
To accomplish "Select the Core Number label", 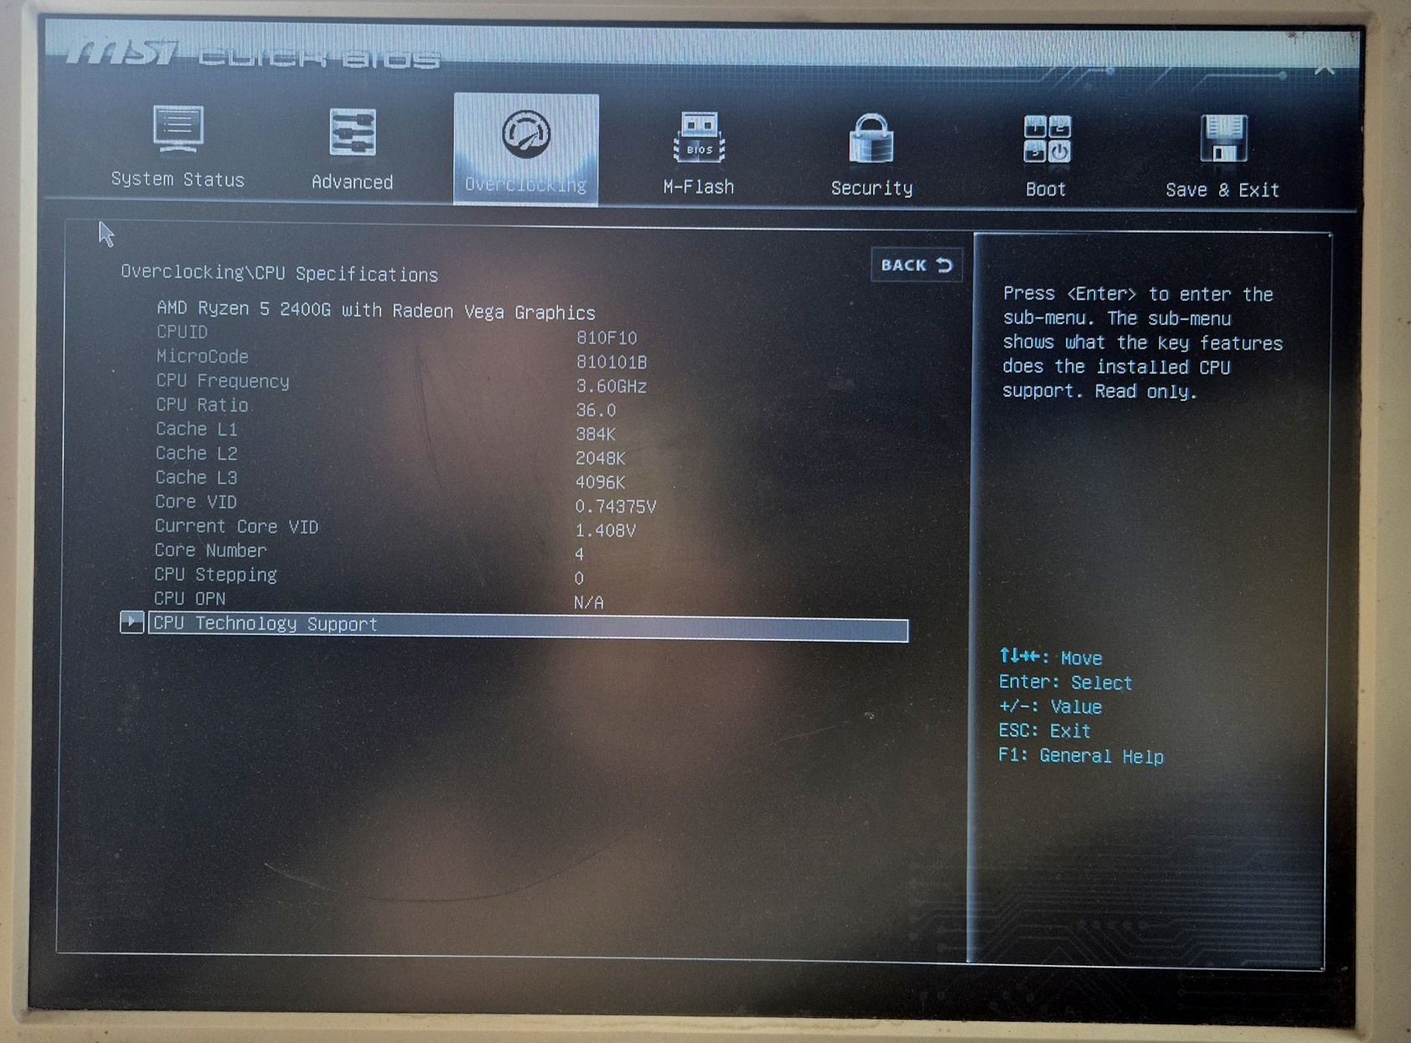I will tap(210, 550).
